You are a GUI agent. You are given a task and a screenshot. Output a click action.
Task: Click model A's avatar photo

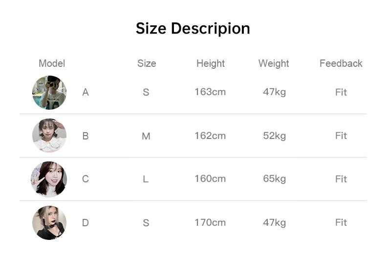click(49, 92)
